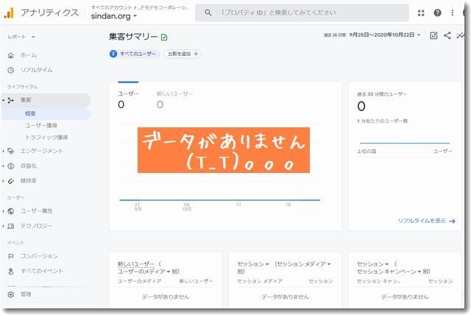Open the Insights sparkline icon
The image size is (471, 315).
[x=461, y=35]
